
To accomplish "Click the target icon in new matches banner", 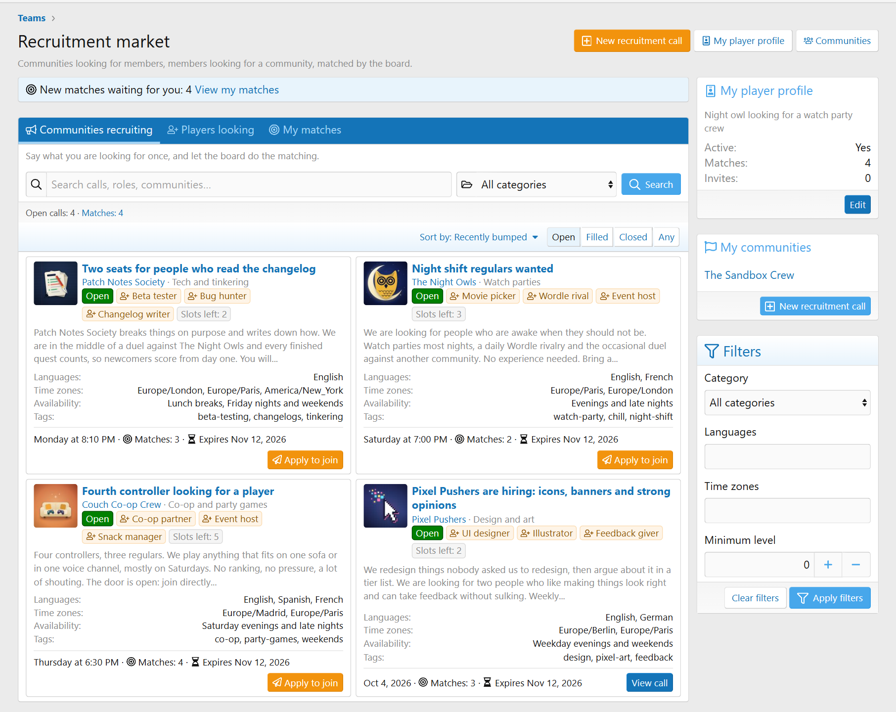I will (31, 89).
